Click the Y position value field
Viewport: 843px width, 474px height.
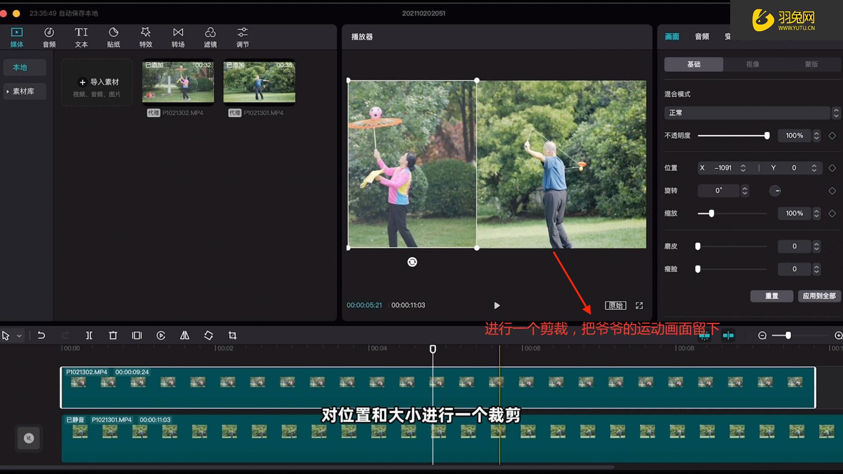pos(794,168)
